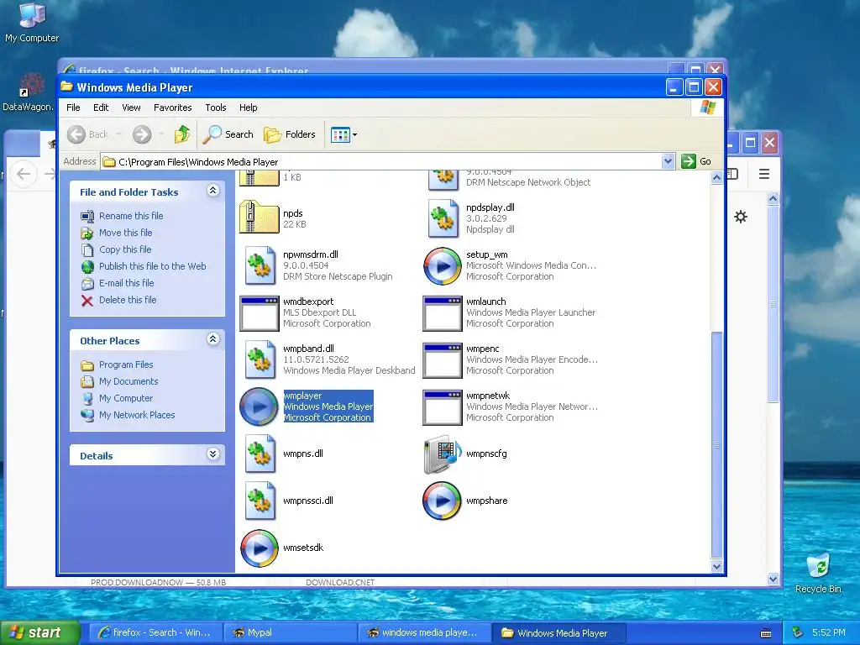Click the Forward arrow toolbar button

(x=141, y=134)
